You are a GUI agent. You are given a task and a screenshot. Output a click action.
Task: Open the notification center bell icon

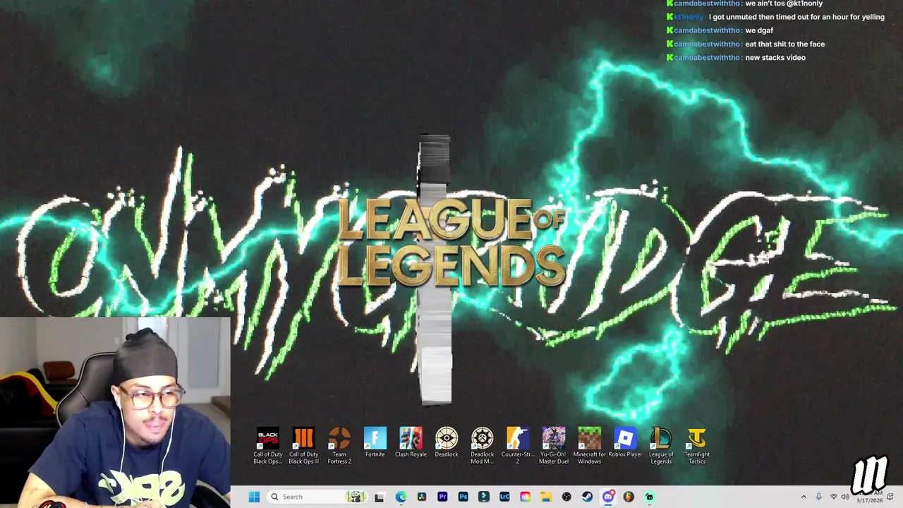890,497
